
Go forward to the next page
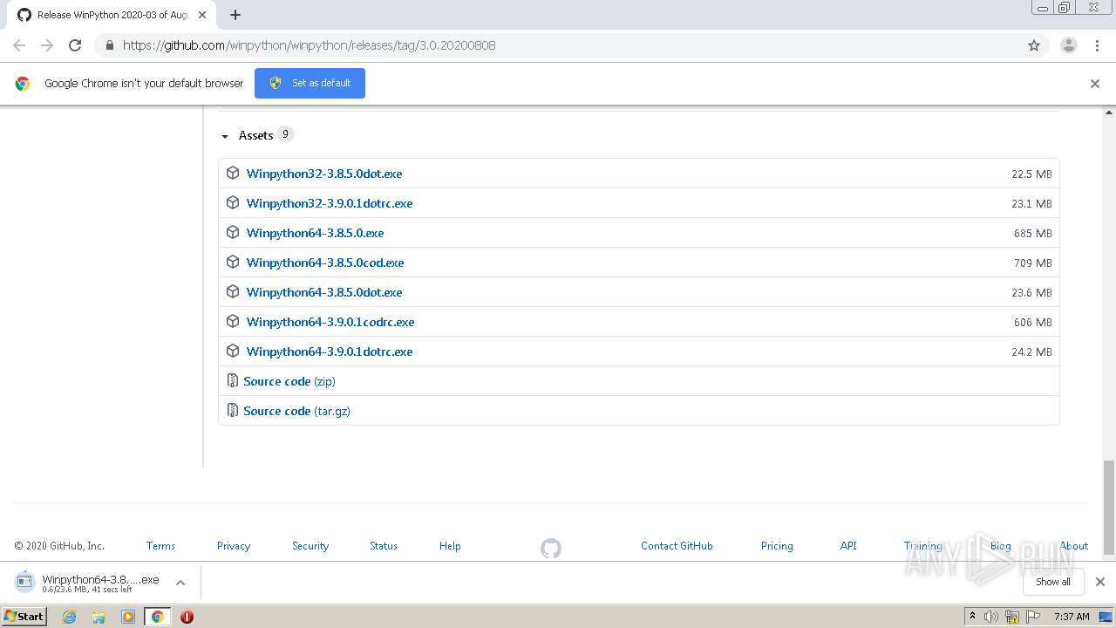(47, 45)
